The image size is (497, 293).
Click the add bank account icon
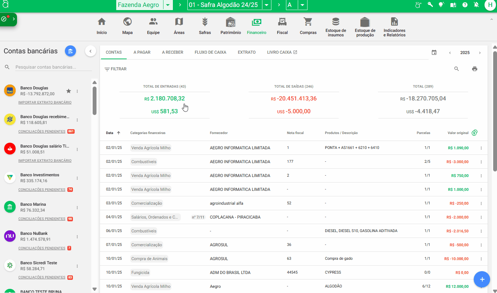point(70,51)
